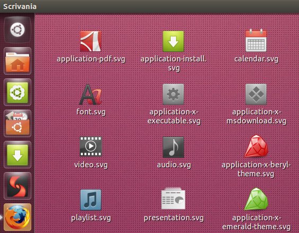The height and width of the screenshot is (233, 299).
Task: Select the font.svg file icon
Action: (x=91, y=94)
